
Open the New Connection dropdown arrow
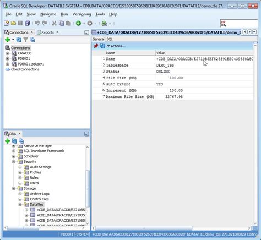[13, 40]
